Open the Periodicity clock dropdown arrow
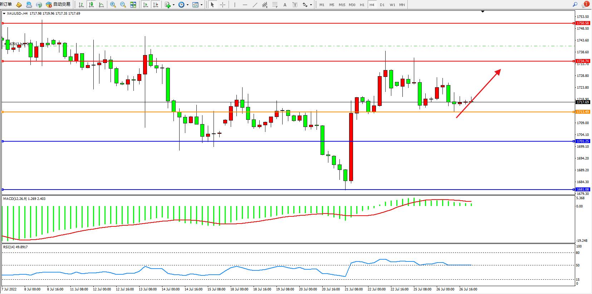592x294 pixels. click(x=187, y=5)
